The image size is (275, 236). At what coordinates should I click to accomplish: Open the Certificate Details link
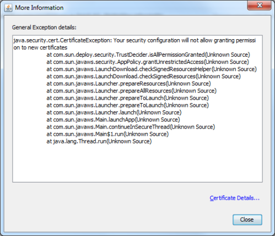point(235,198)
